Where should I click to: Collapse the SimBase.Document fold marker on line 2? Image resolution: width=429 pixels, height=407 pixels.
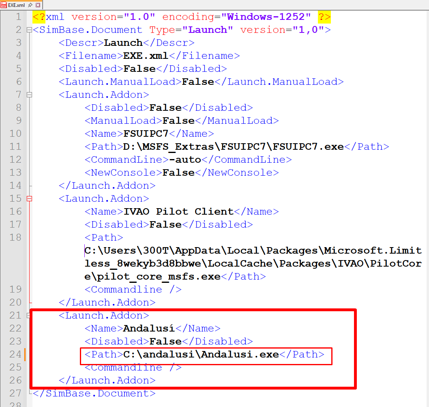pyautogui.click(x=30, y=30)
